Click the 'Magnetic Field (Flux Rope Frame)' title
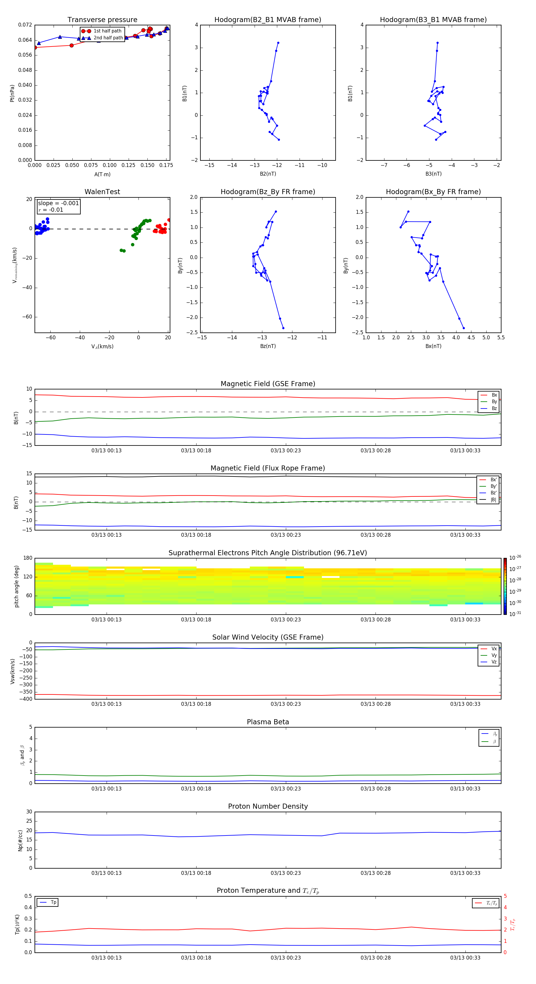536x984 pixels. (268, 468)
